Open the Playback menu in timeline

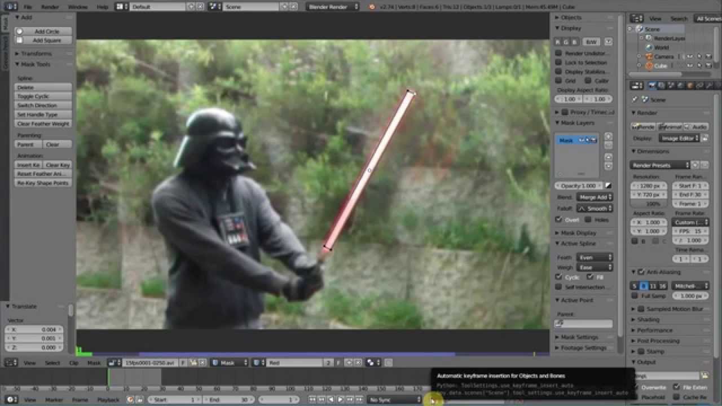tap(108, 400)
